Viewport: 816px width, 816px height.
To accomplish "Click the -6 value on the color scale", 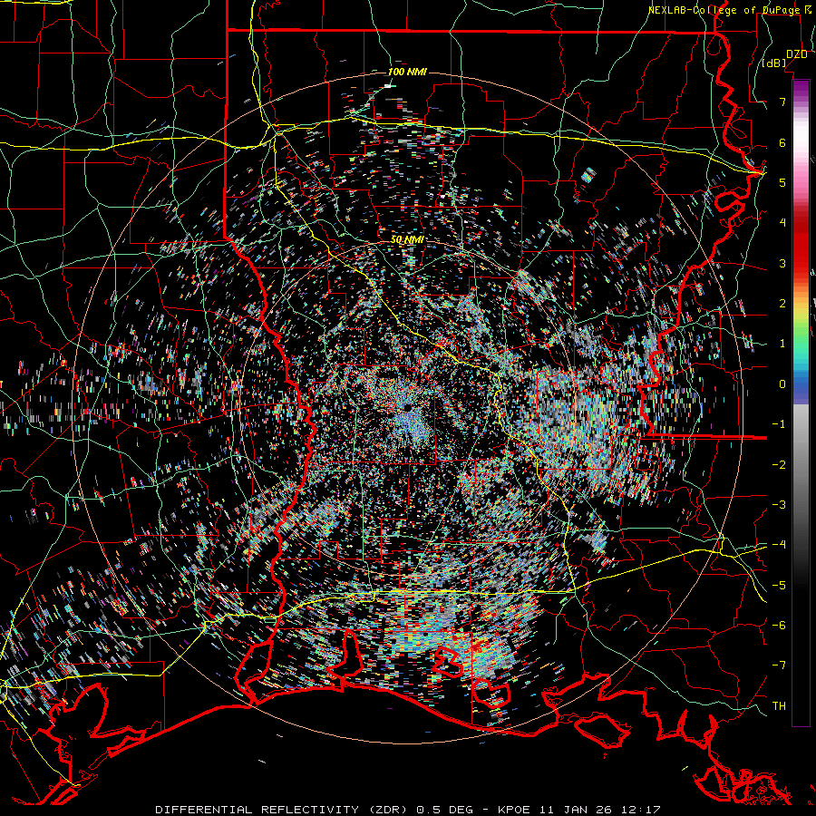I will coord(779,626).
